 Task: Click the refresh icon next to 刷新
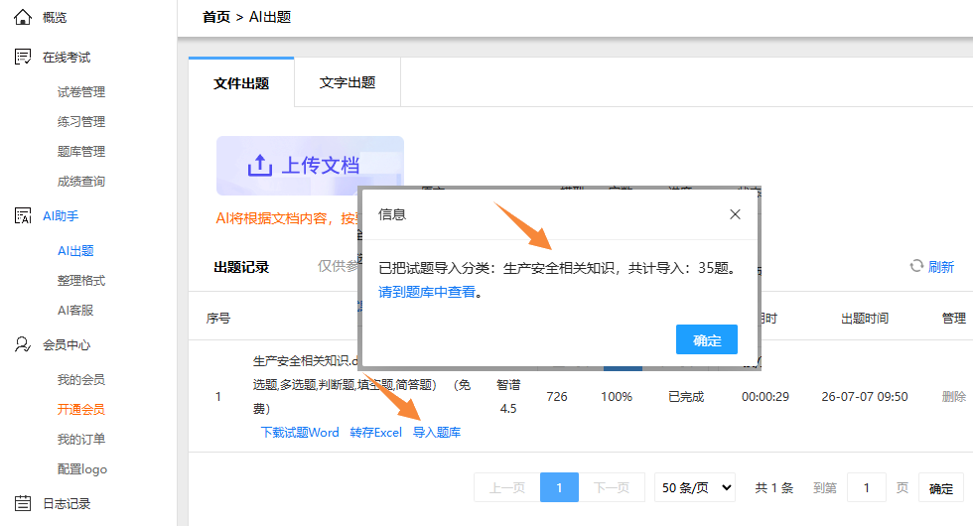point(916,266)
